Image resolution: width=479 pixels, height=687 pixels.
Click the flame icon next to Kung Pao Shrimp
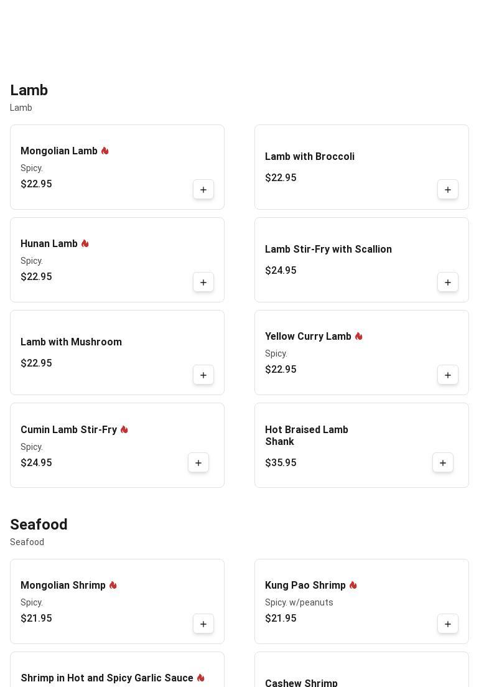(x=353, y=586)
